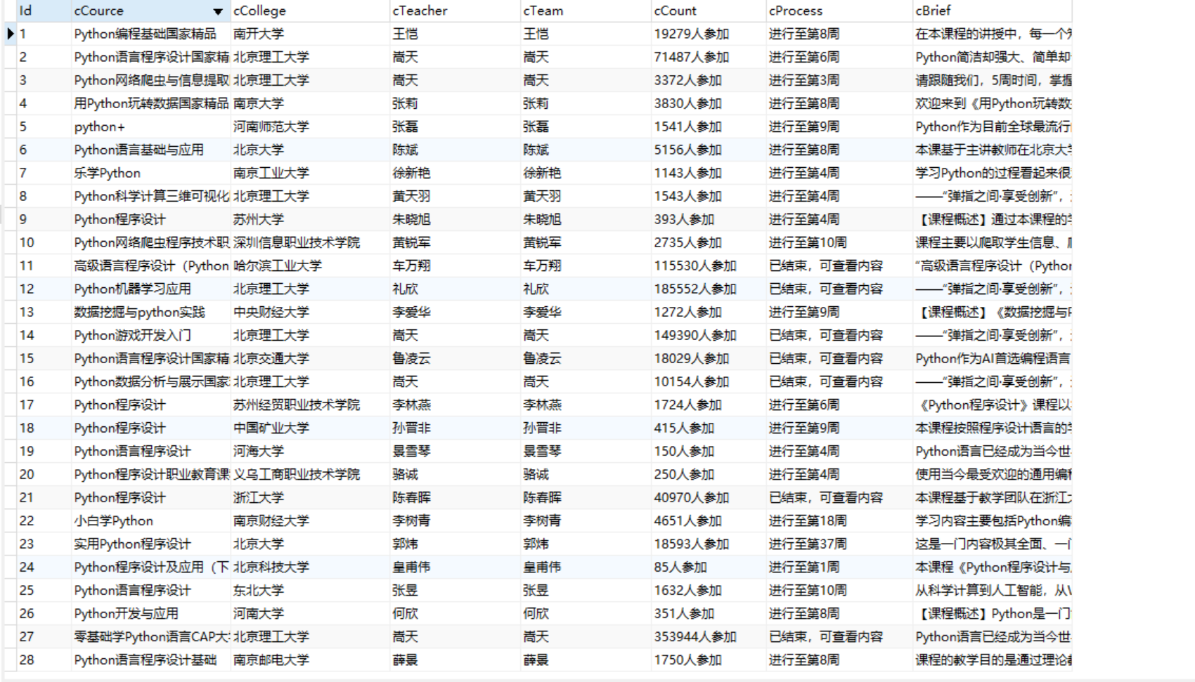This screenshot has height=682, width=1195.
Task: Click the count cell "71487人参加"
Action: pyautogui.click(x=709, y=57)
